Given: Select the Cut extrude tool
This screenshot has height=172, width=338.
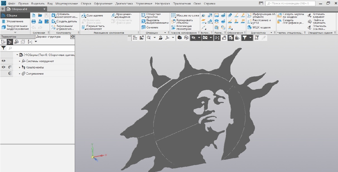Looking at the screenshot, I should 154,21.
